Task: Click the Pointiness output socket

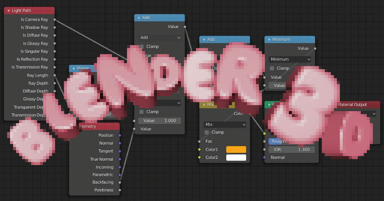Action: [x=120, y=190]
